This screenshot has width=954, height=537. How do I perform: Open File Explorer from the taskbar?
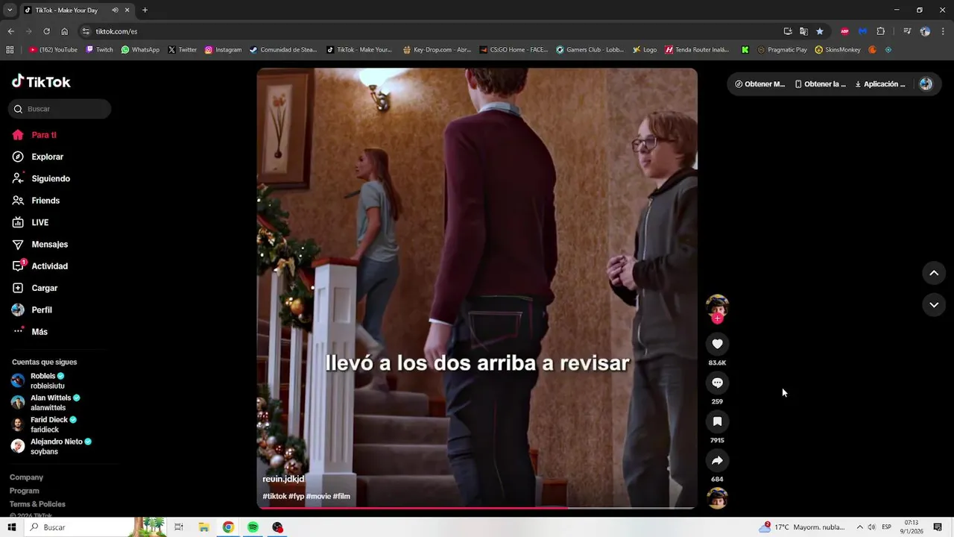click(x=203, y=527)
